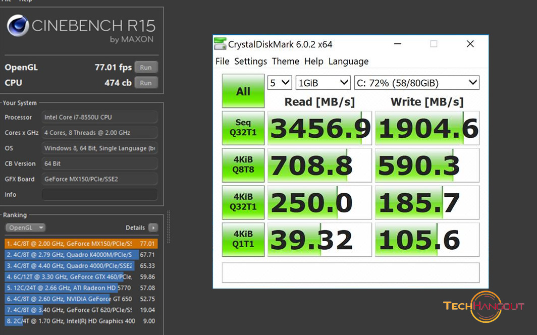Click the OS field showing Windows 8
Screen dimensions: 537x335
99,148
